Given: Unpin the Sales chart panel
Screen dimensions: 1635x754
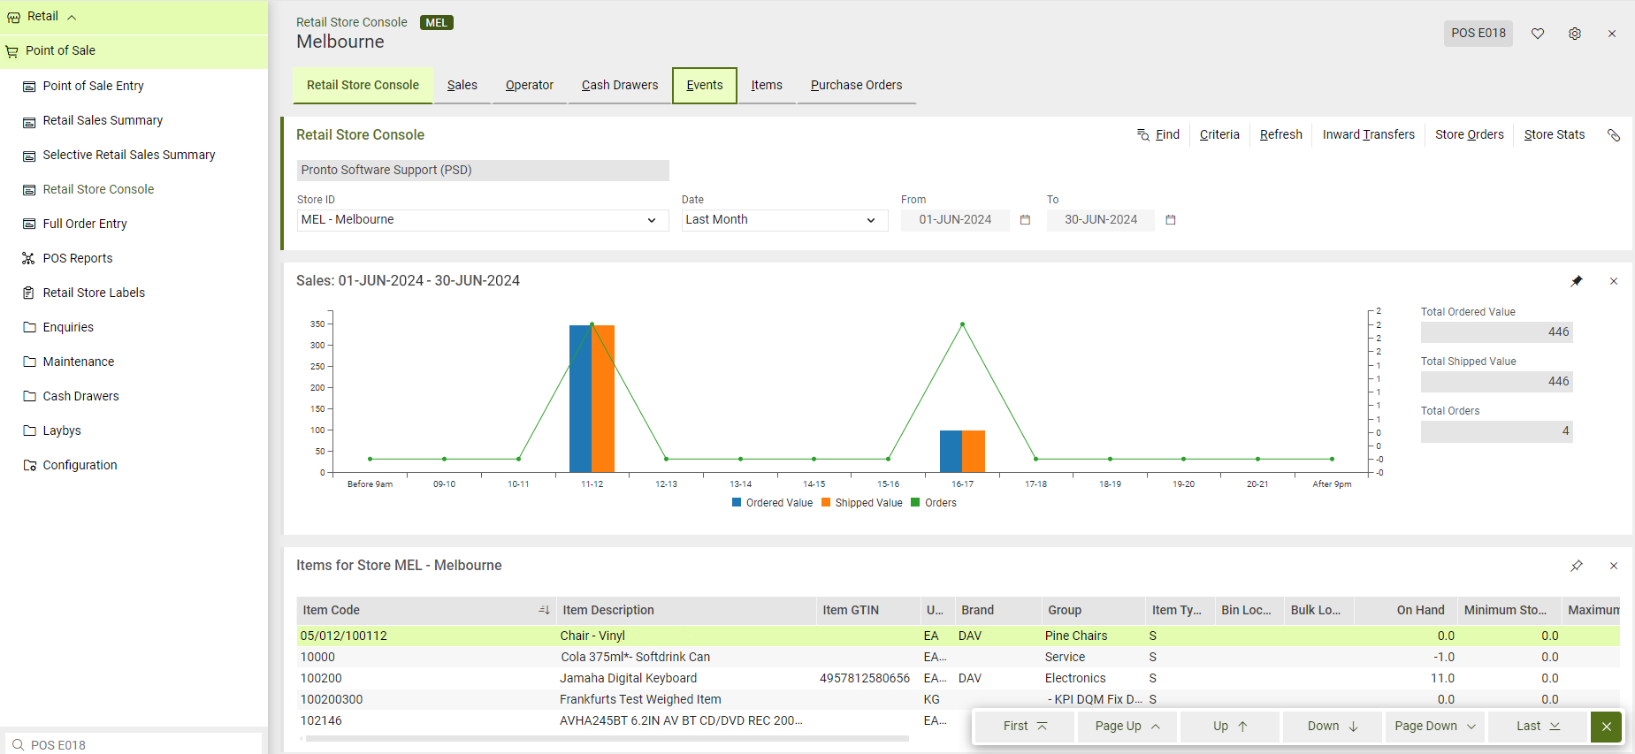Looking at the screenshot, I should 1577,281.
